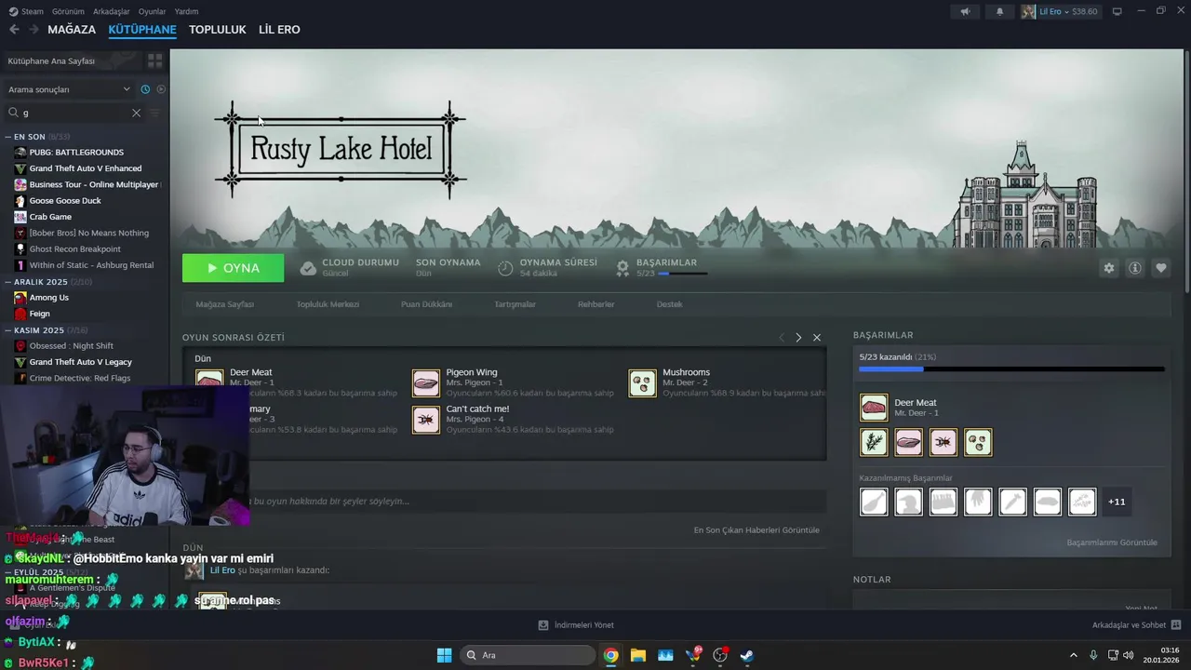Go back with the navigation arrow
The height and width of the screenshot is (670, 1191).
pyautogui.click(x=14, y=30)
